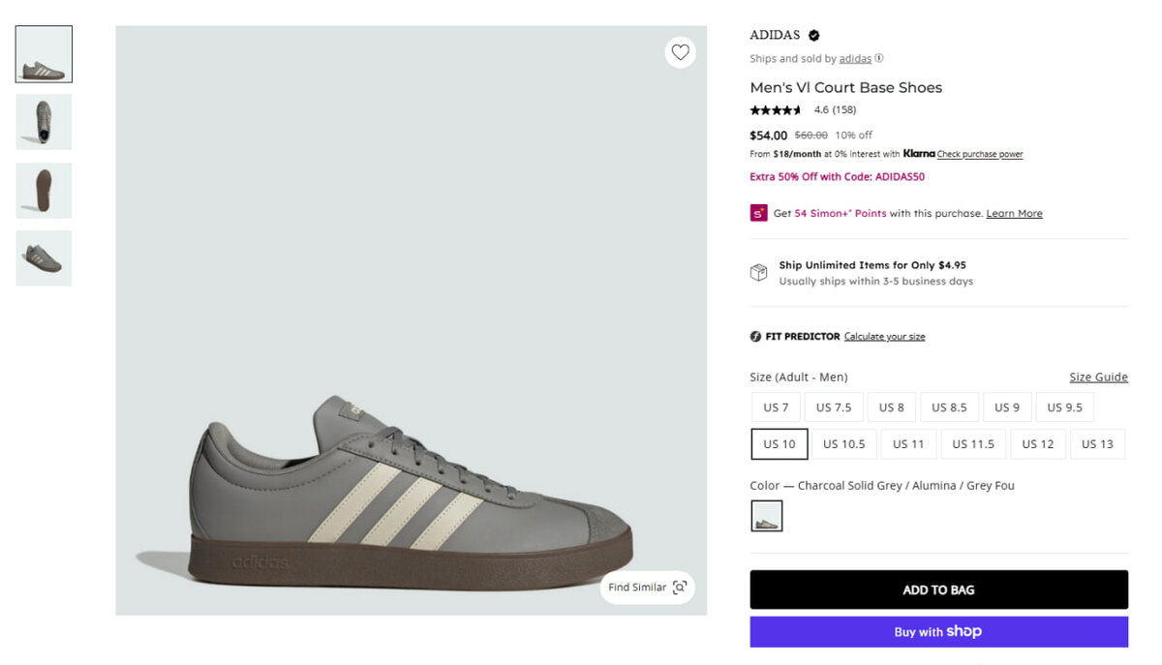Click Buy with Shop button
Viewport: 1162px width, 665px height.
click(938, 632)
